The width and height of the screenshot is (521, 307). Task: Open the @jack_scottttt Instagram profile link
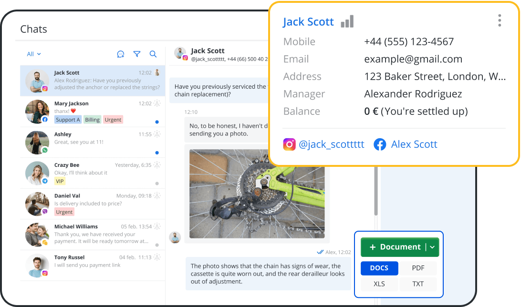tap(333, 144)
